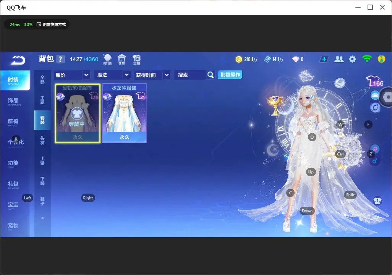The width and height of the screenshot is (392, 275).
Task: Open the 定制 customization icon
Action: pyautogui.click(x=136, y=60)
